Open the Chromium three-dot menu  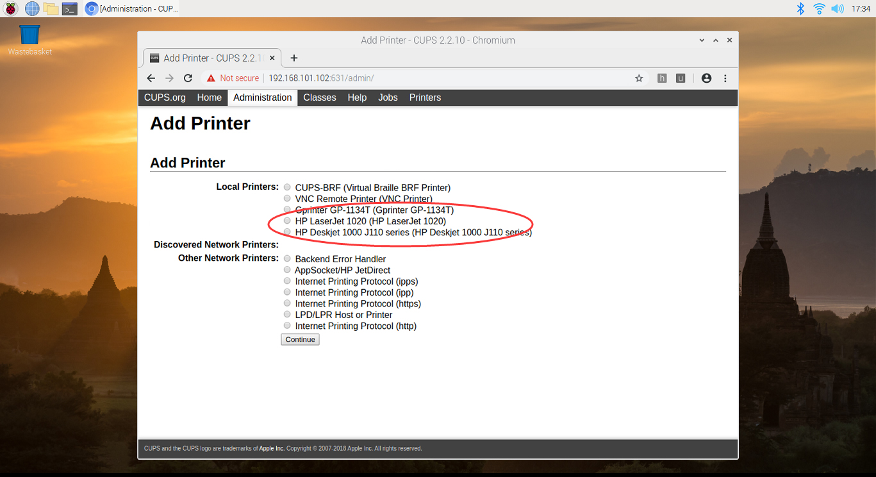click(725, 78)
